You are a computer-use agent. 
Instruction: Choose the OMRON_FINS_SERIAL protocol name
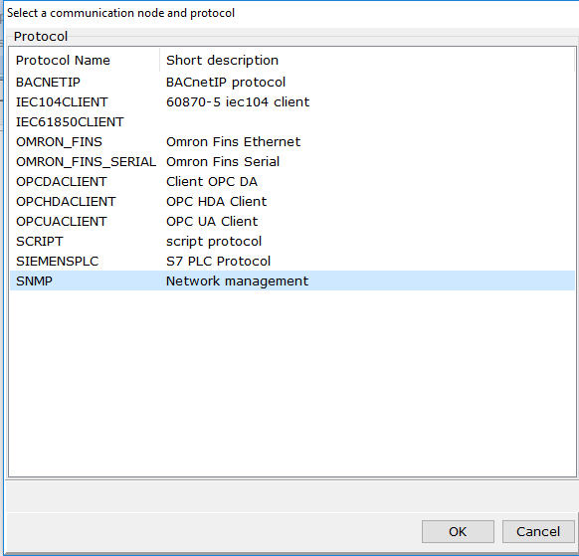click(x=86, y=162)
